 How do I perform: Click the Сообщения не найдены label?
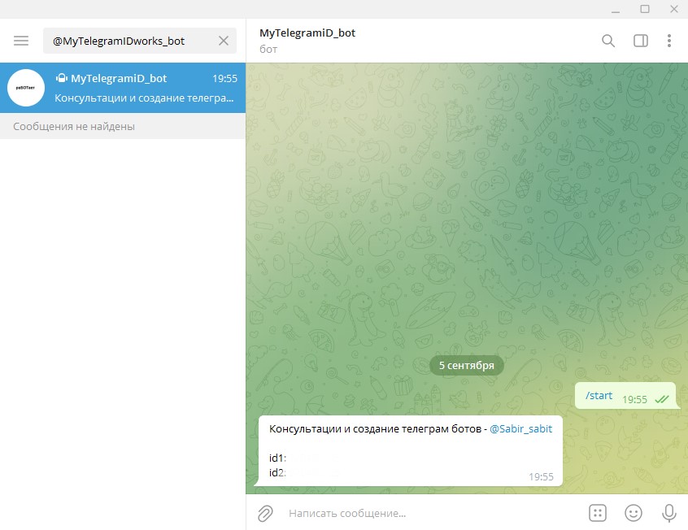(x=74, y=126)
